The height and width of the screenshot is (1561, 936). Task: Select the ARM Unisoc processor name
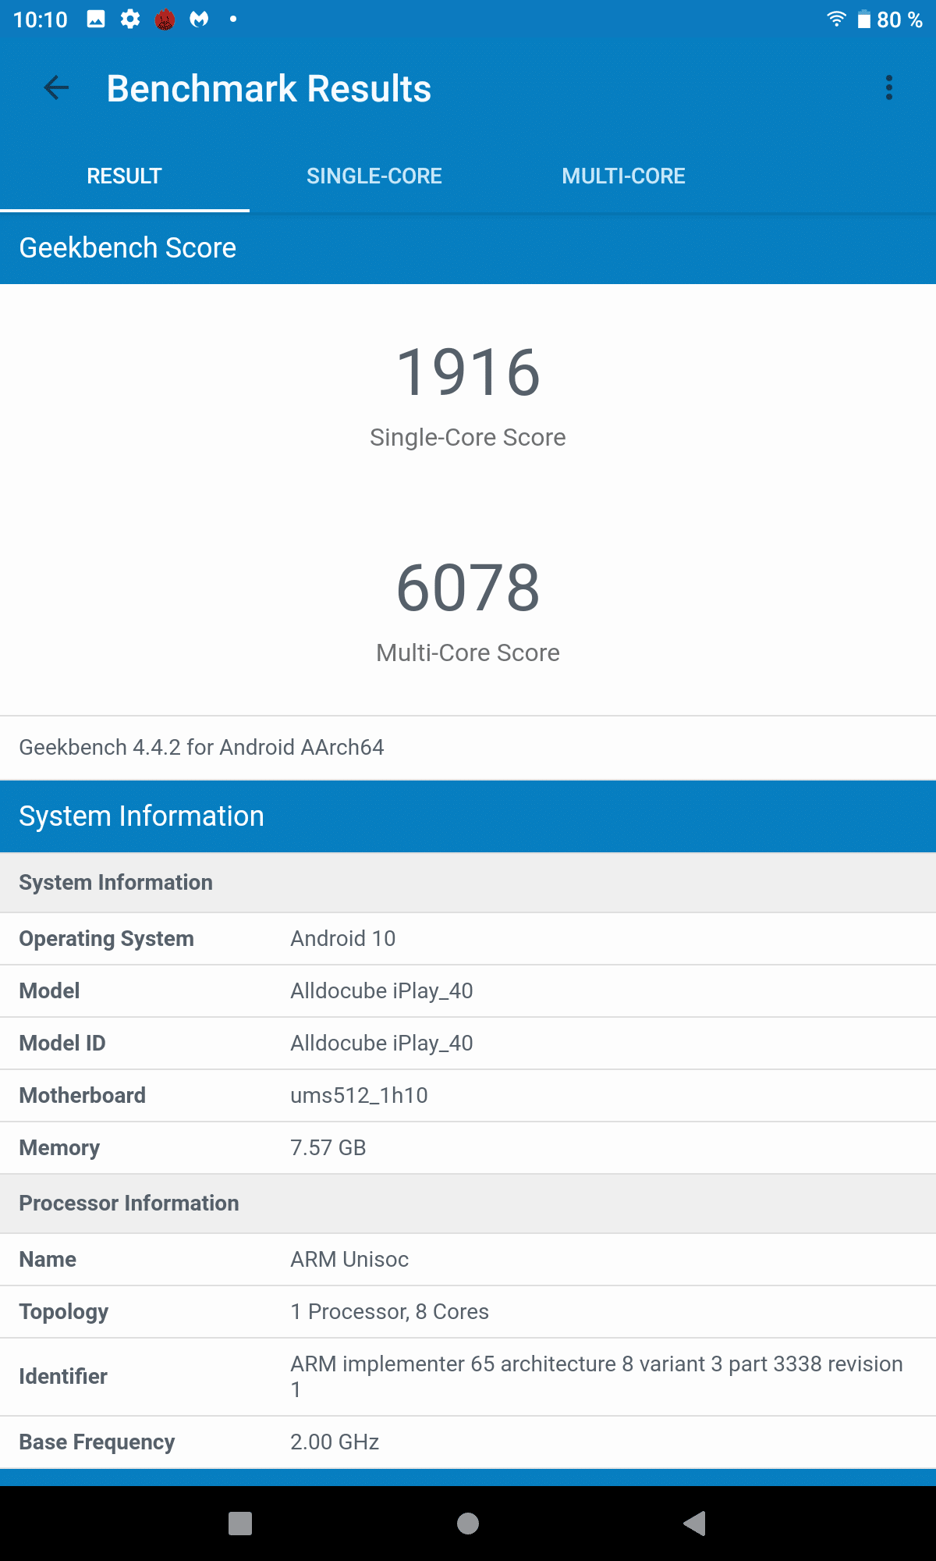point(349,1260)
